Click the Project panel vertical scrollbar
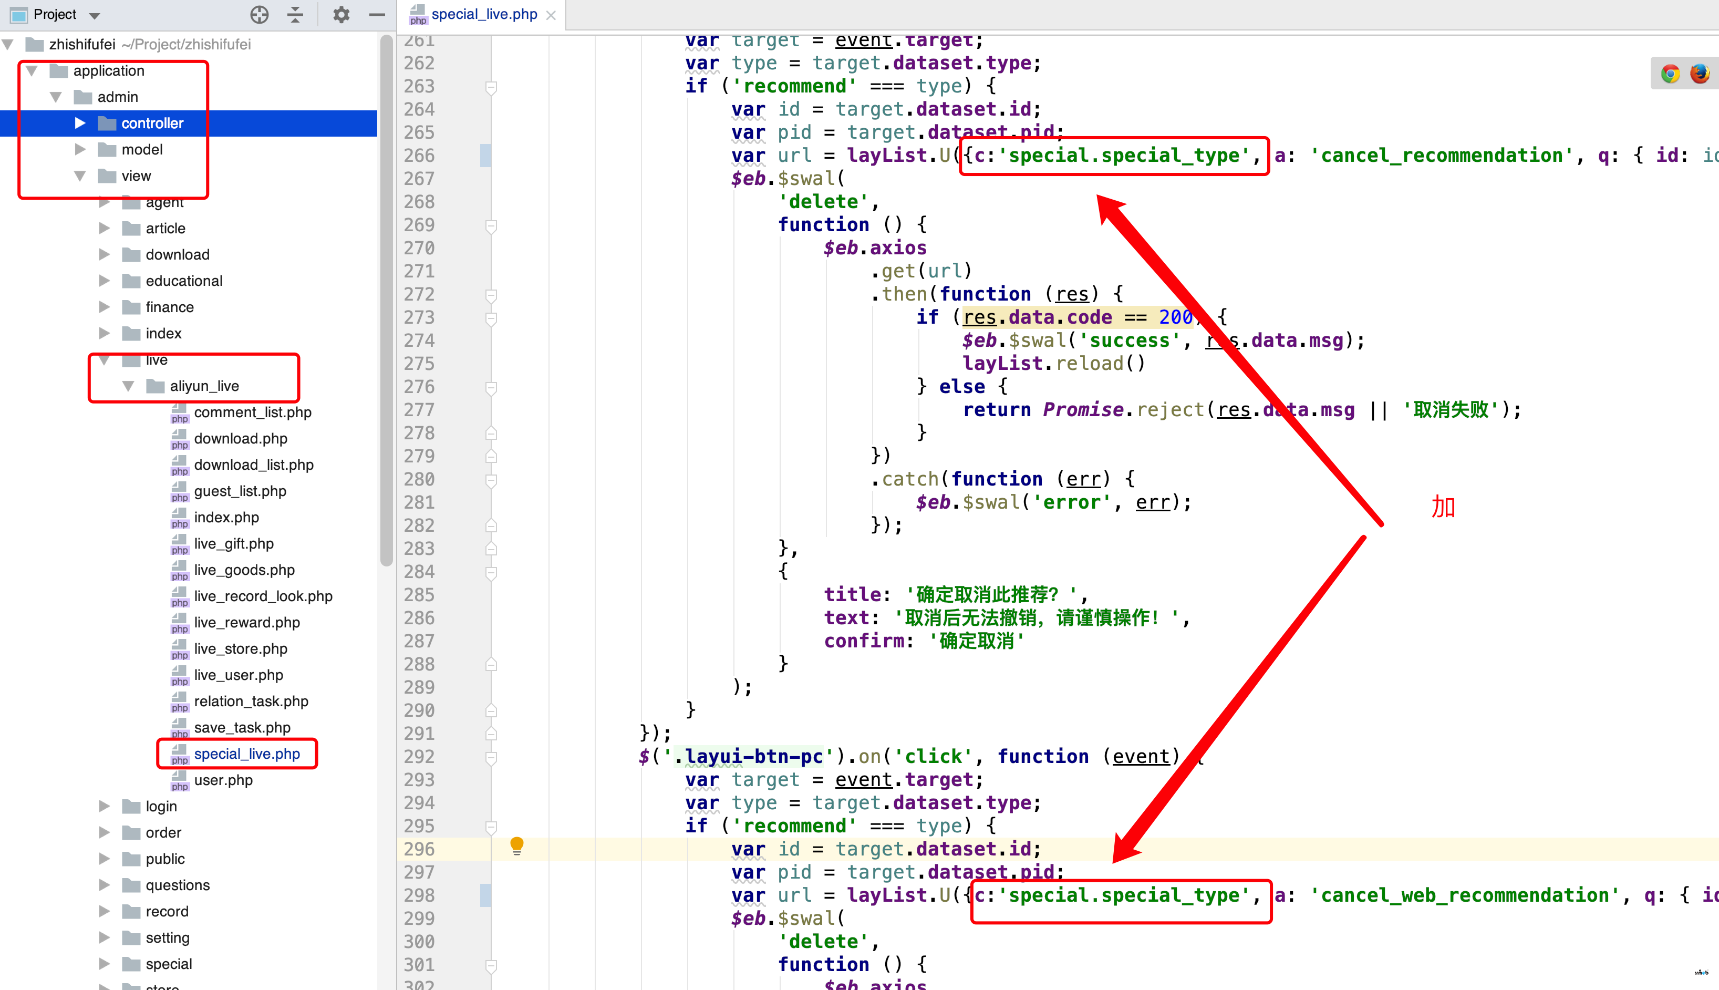Viewport: 1719px width, 990px height. (387, 301)
